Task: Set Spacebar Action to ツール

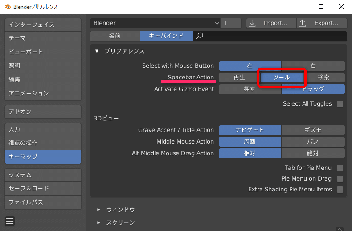Action: tap(282, 78)
